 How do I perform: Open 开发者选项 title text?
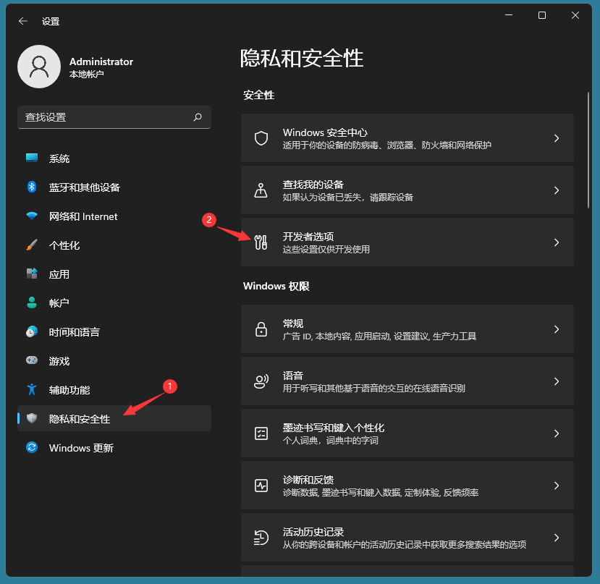pos(308,237)
